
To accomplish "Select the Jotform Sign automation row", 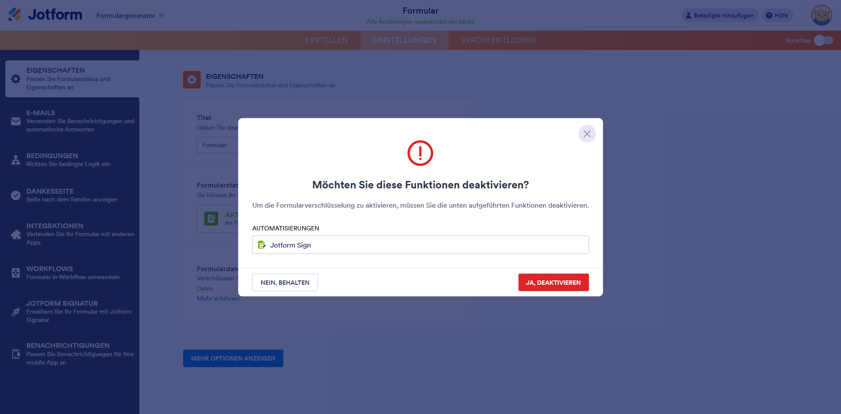I will coord(420,245).
